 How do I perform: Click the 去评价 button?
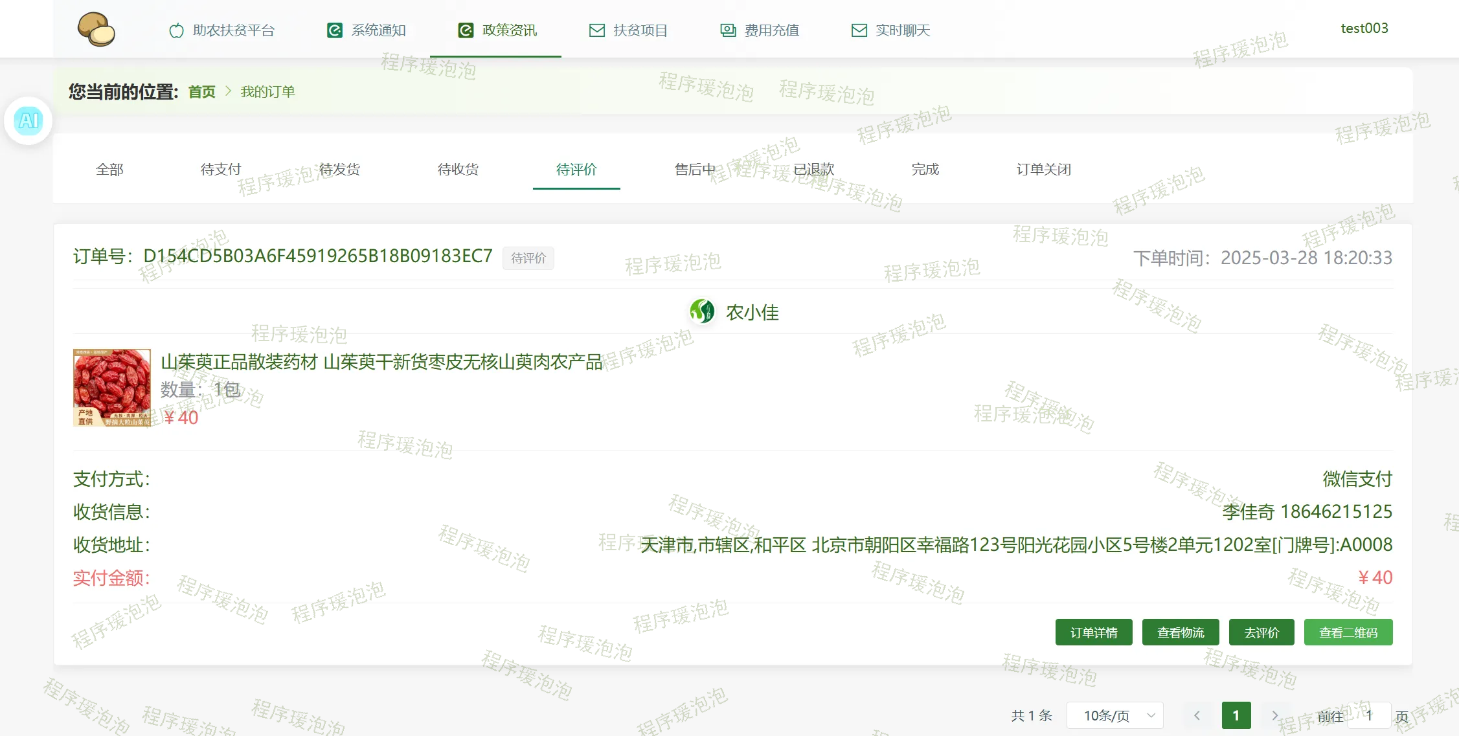(x=1261, y=632)
